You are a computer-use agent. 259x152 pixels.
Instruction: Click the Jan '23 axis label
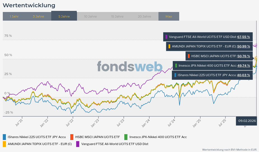tap(95, 123)
